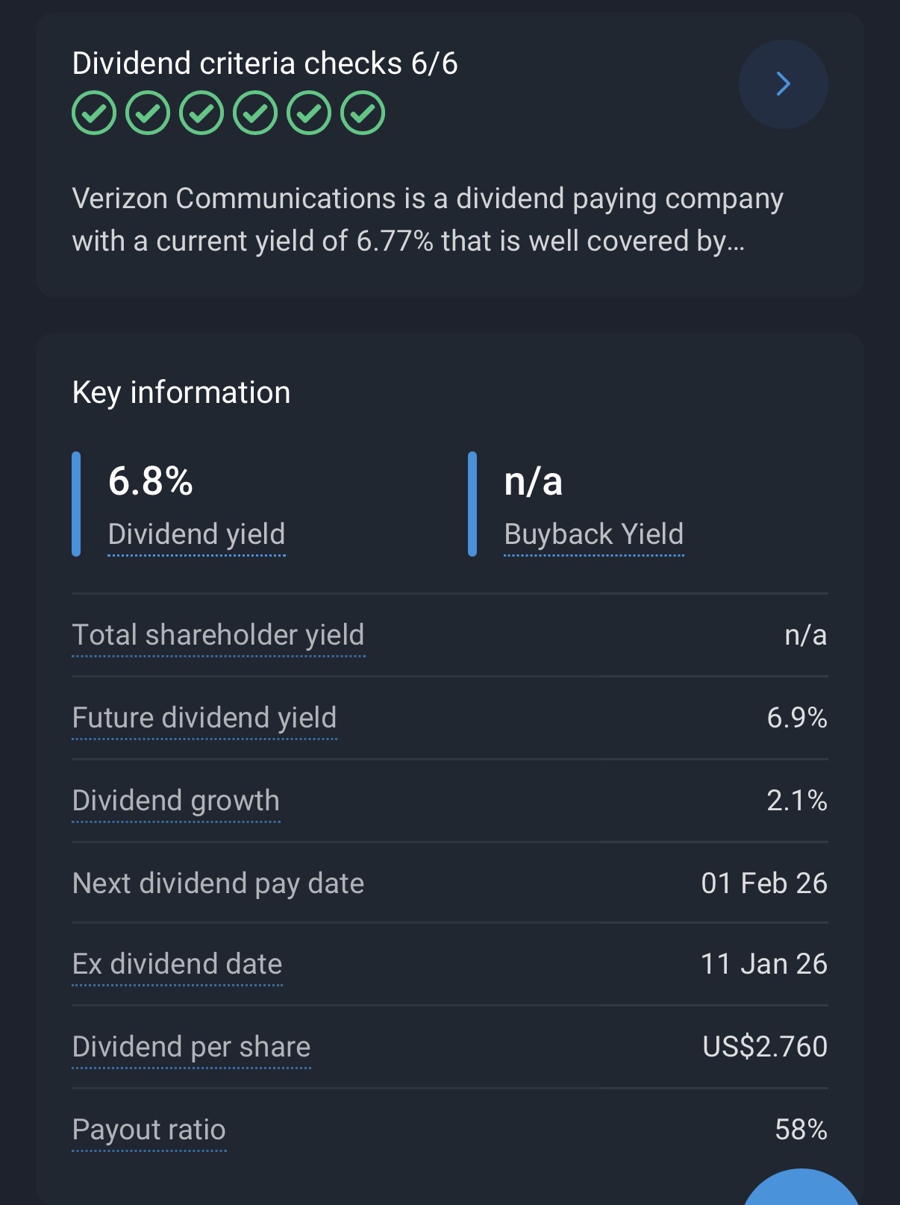This screenshot has height=1205, width=900.
Task: Tap the Dividend yield term link
Action: 196,534
